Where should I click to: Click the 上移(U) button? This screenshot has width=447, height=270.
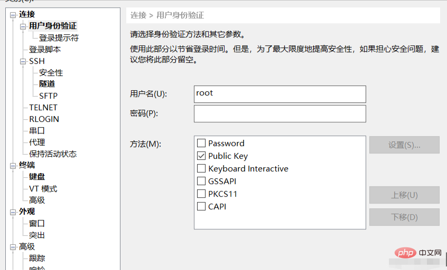pos(404,195)
